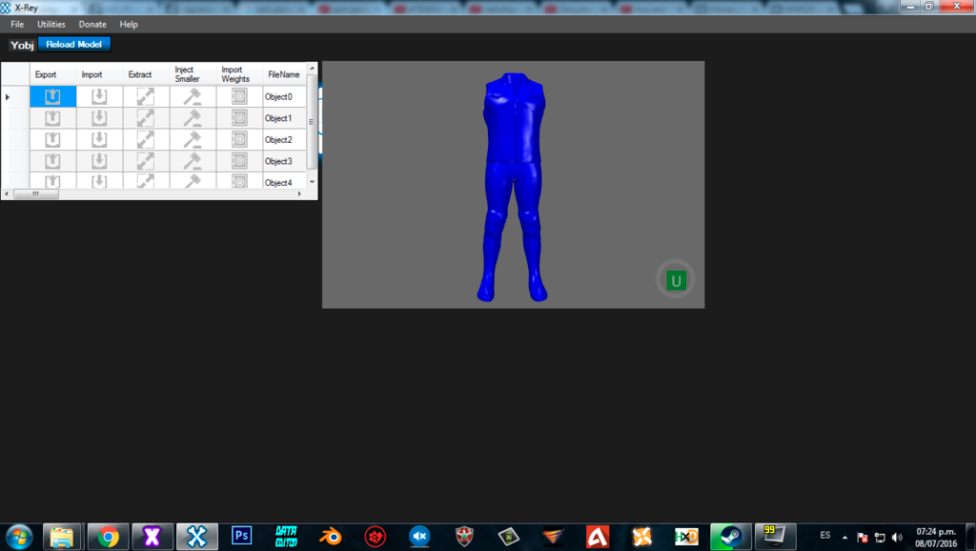
Task: Open the File menu
Action: pos(17,24)
